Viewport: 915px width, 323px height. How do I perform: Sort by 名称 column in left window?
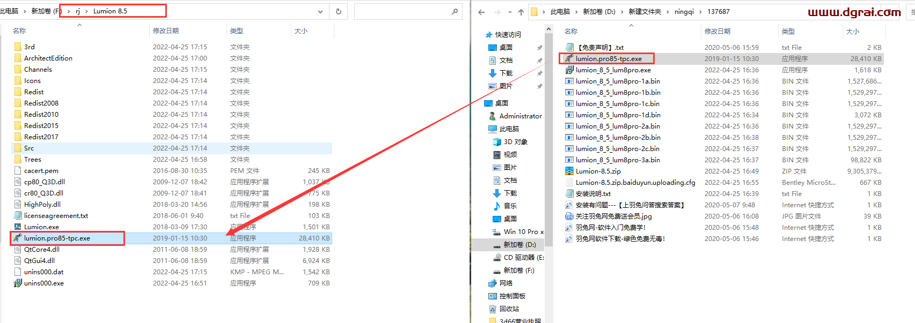click(19, 31)
